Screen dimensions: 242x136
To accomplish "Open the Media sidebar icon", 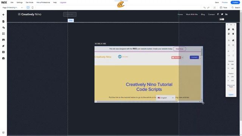I will click(3, 40).
